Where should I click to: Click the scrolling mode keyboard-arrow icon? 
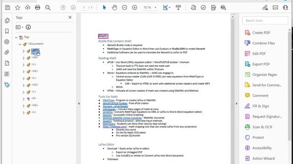[178, 7]
